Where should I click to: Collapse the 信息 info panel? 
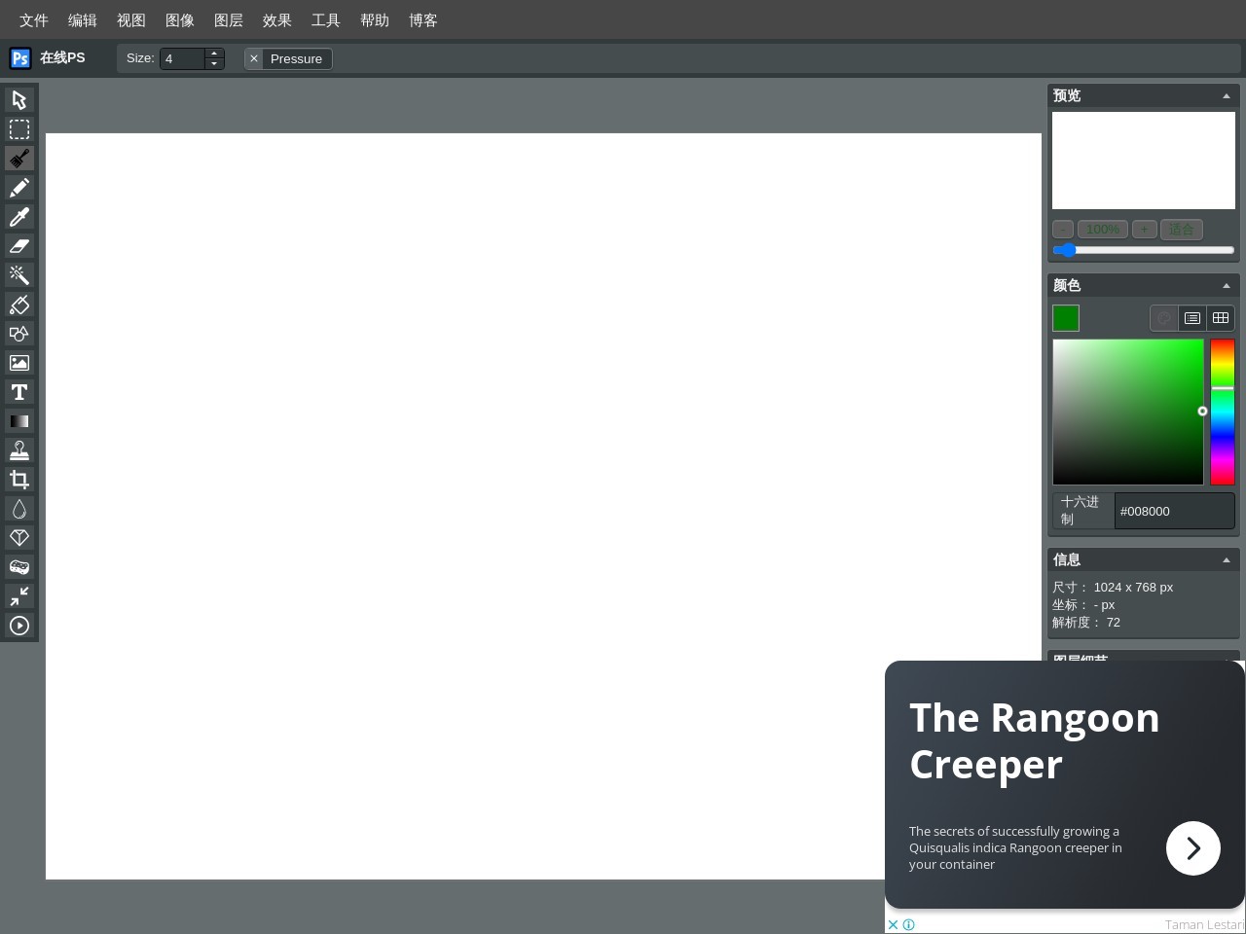(1227, 559)
